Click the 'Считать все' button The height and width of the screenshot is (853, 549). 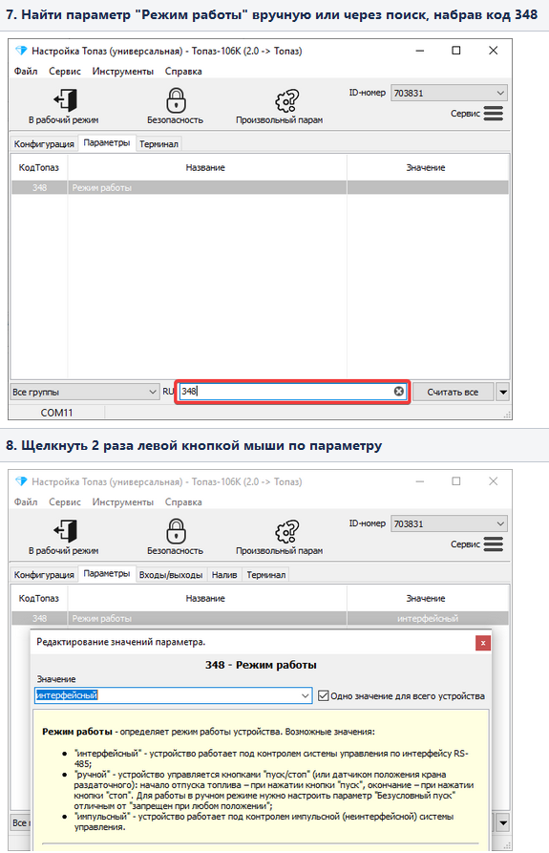(453, 392)
